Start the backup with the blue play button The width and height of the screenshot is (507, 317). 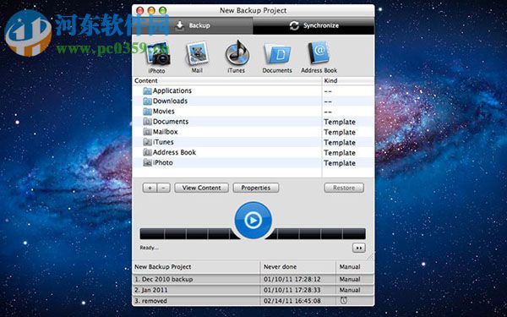point(253,221)
